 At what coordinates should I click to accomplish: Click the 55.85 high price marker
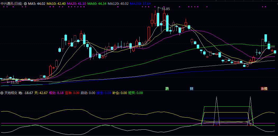(166, 9)
